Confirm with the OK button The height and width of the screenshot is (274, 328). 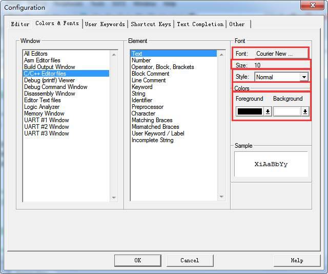pyautogui.click(x=138, y=260)
